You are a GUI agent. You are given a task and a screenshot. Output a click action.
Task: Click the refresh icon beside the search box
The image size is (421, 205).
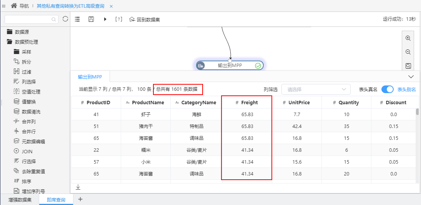pos(65,19)
